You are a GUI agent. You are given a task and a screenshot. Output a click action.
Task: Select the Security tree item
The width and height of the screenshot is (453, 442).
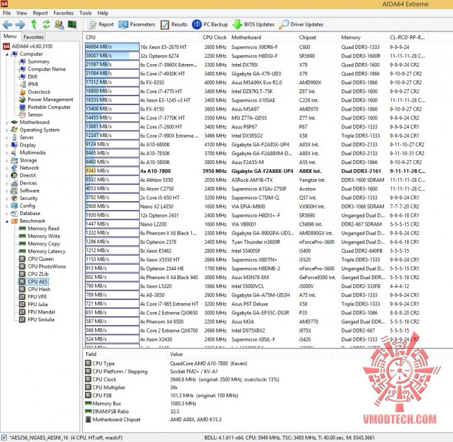coord(28,198)
